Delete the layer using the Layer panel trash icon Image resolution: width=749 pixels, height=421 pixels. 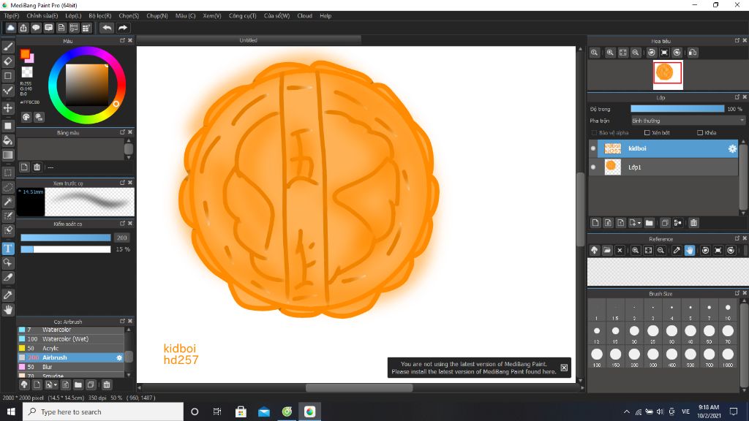point(693,222)
